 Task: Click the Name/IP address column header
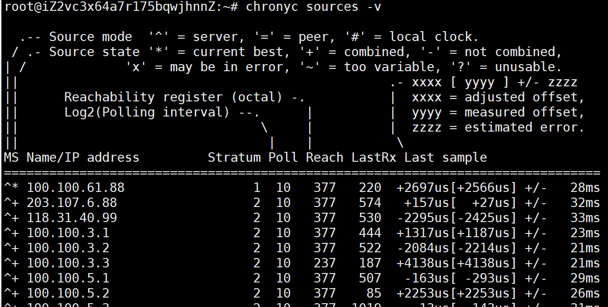[83, 157]
